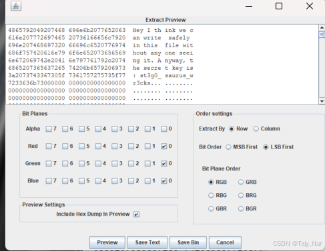Choose Extract By Column option
The width and height of the screenshot is (325, 251).
(x=256, y=129)
